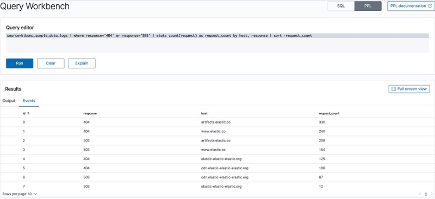The height and width of the screenshot is (199, 435).
Task: Click the response column header
Action: pyautogui.click(x=90, y=113)
